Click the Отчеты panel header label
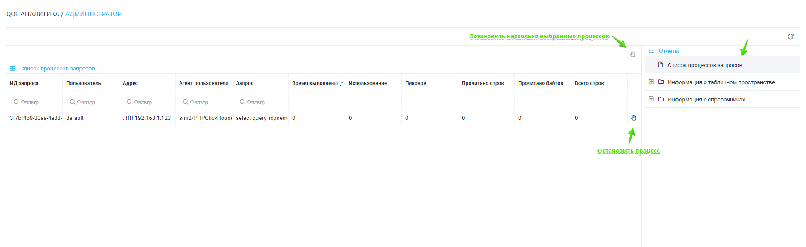Image resolution: width=806 pixels, height=247 pixels. click(669, 51)
